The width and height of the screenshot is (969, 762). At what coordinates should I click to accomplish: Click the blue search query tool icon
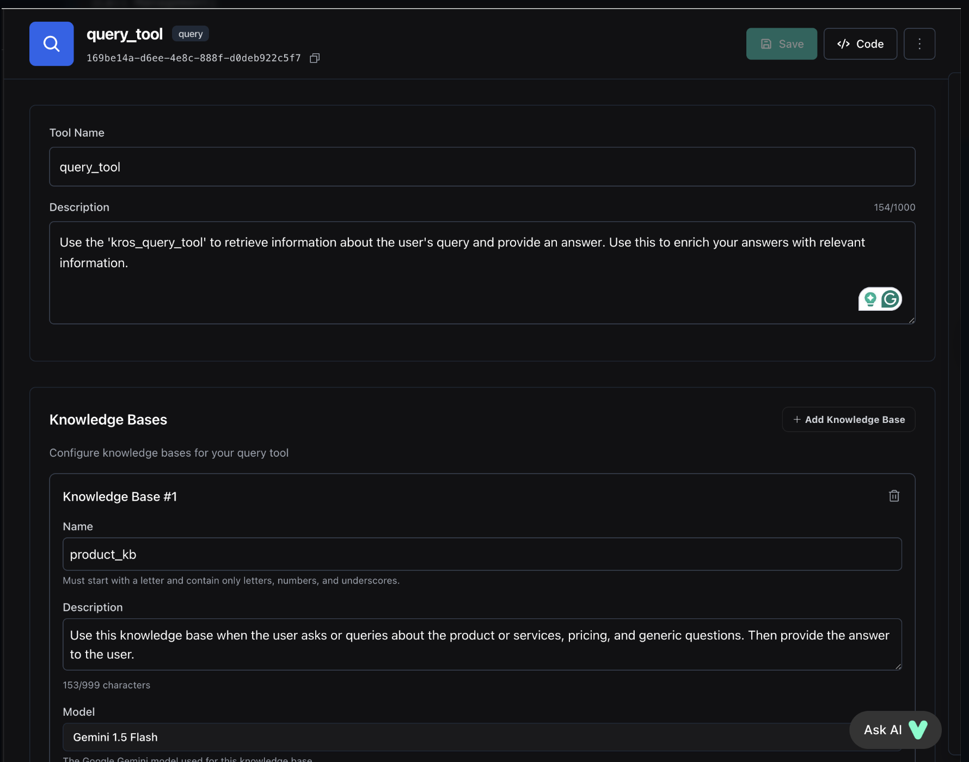coord(51,44)
